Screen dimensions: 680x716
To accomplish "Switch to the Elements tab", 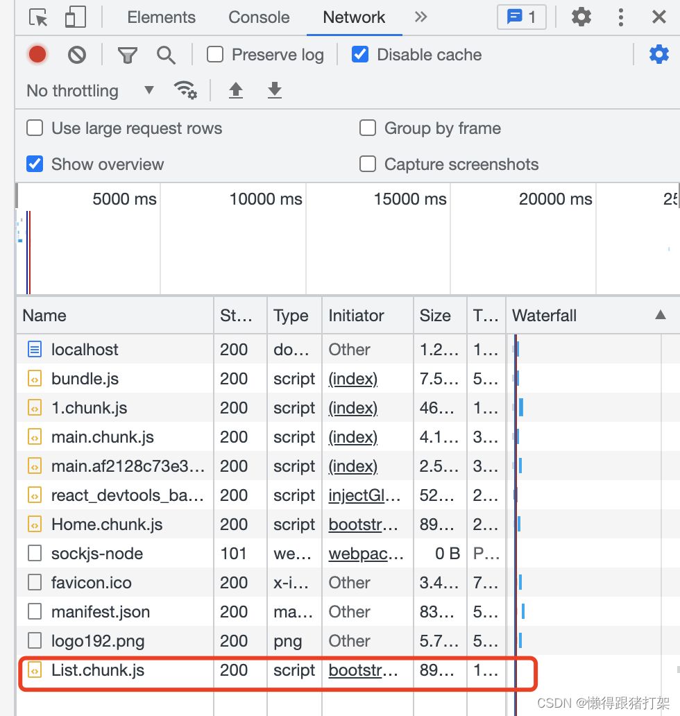I will pyautogui.click(x=161, y=17).
